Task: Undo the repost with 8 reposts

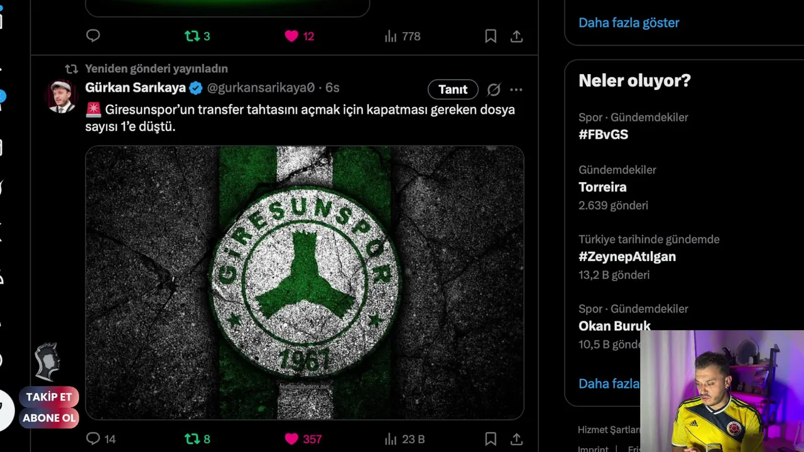Action: [192, 439]
